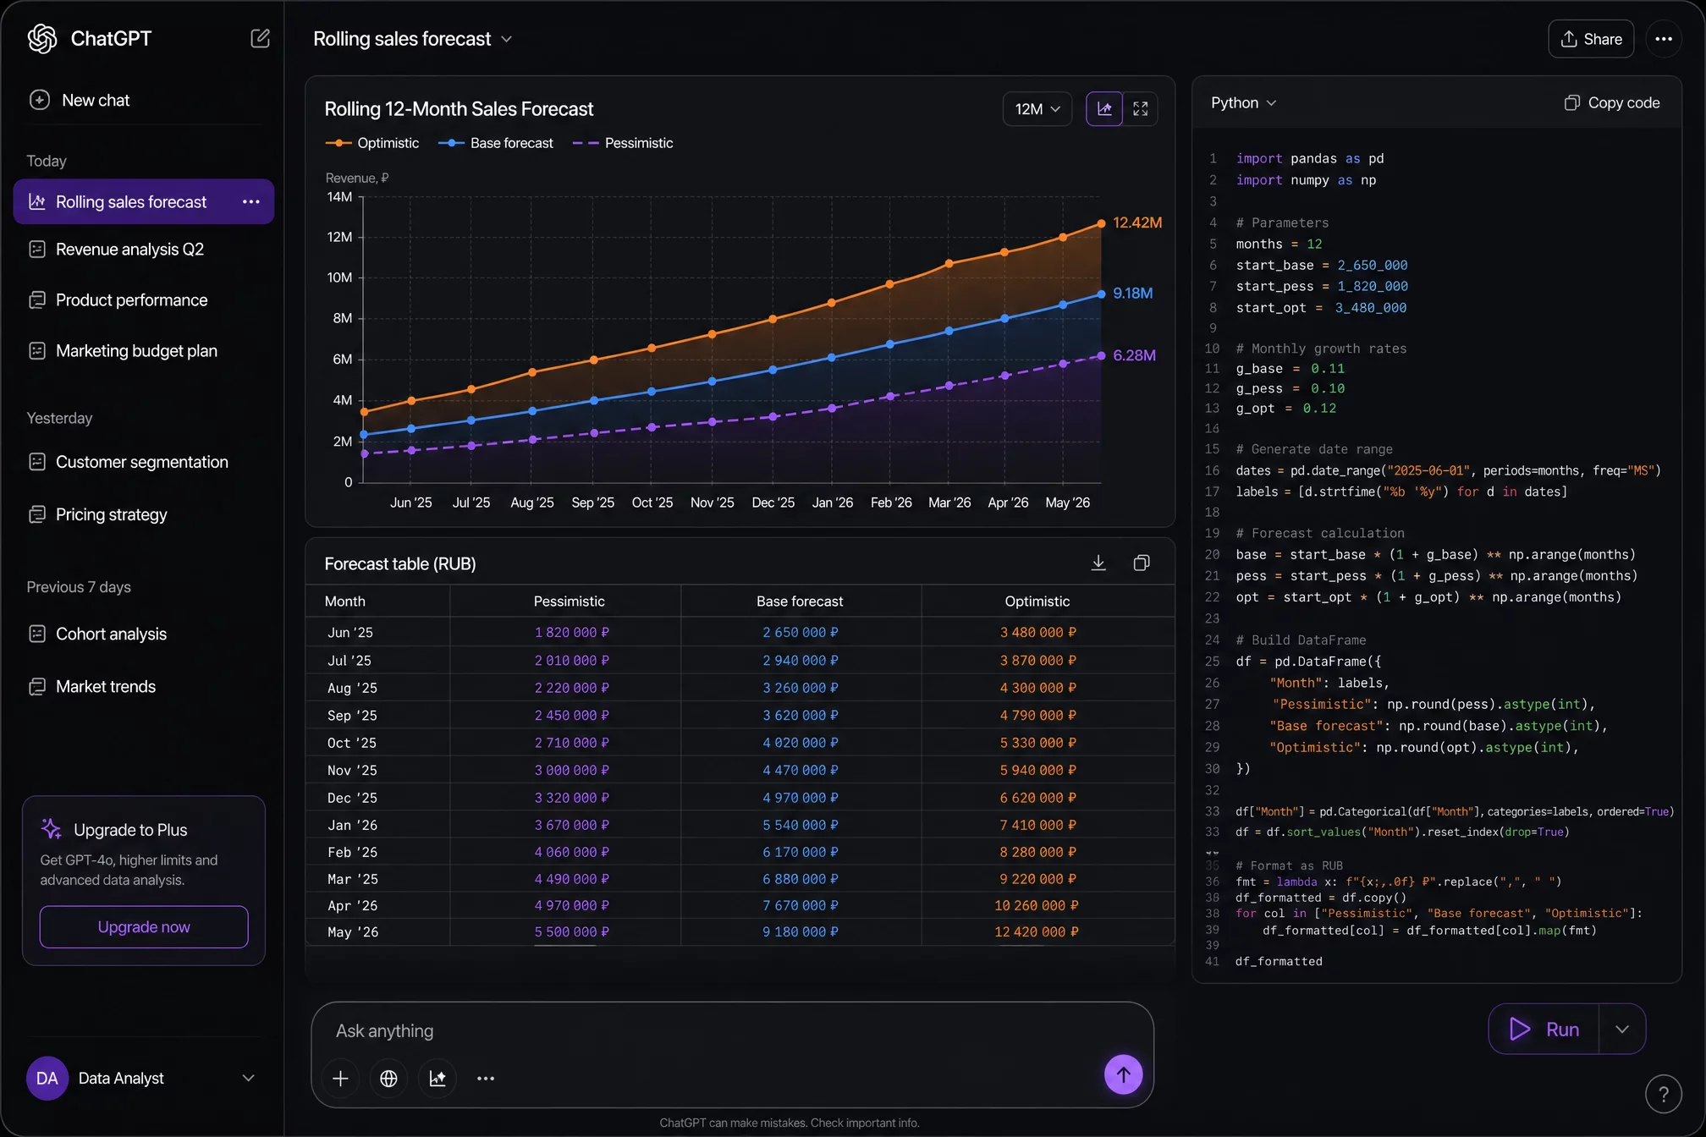Viewport: 1706px width, 1137px height.
Task: Open options for Rolling sales forecast chat
Action: point(251,201)
